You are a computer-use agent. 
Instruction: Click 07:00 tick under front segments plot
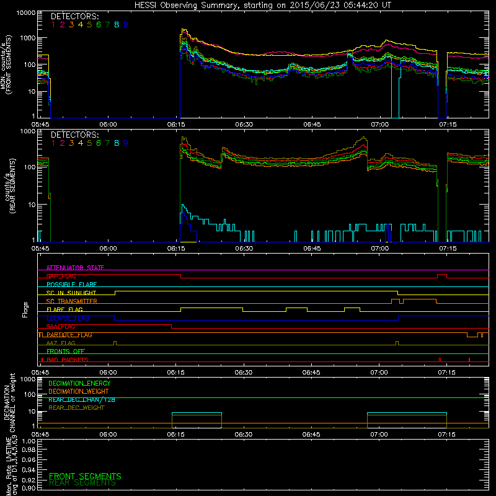[379, 125]
